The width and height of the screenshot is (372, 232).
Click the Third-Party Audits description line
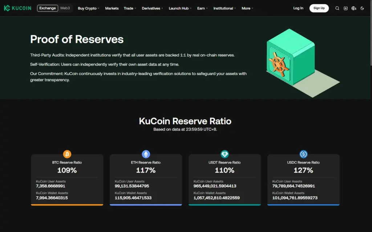click(x=132, y=55)
